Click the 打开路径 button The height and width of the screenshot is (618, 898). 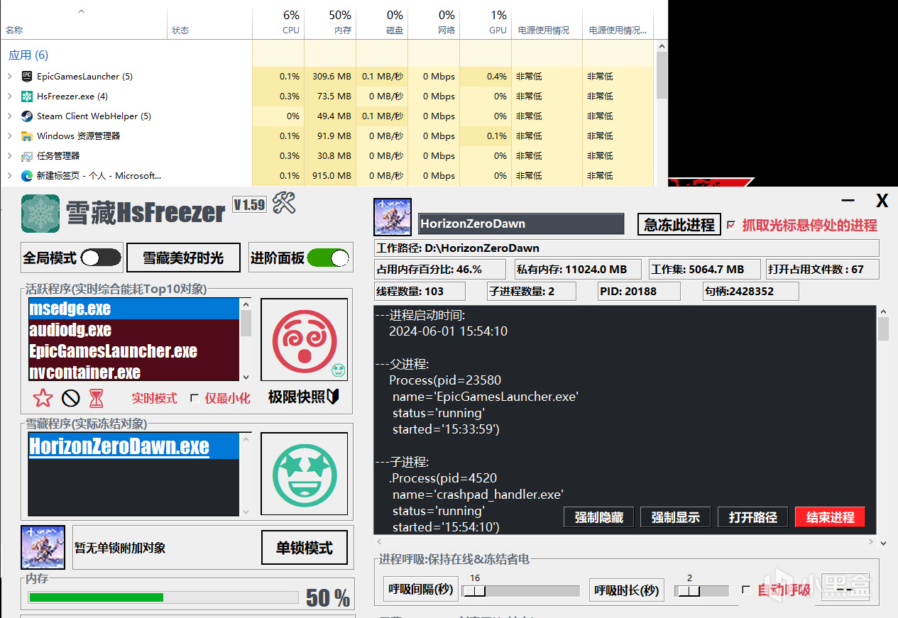coord(752,517)
